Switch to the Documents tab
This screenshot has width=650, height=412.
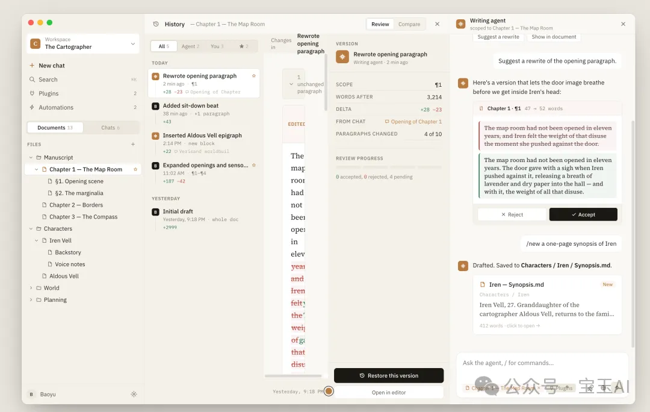(55, 127)
